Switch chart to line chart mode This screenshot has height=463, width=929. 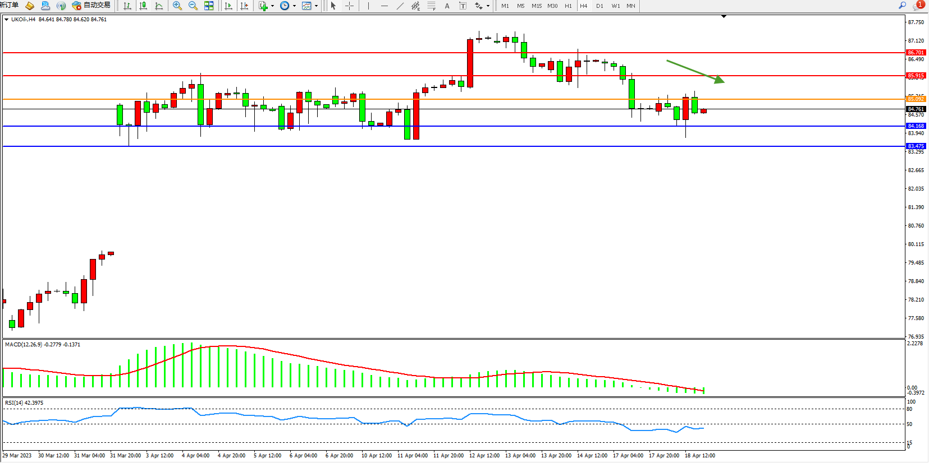(x=159, y=6)
